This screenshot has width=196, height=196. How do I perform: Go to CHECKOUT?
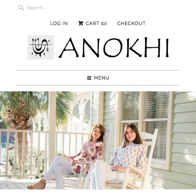pos(131,24)
